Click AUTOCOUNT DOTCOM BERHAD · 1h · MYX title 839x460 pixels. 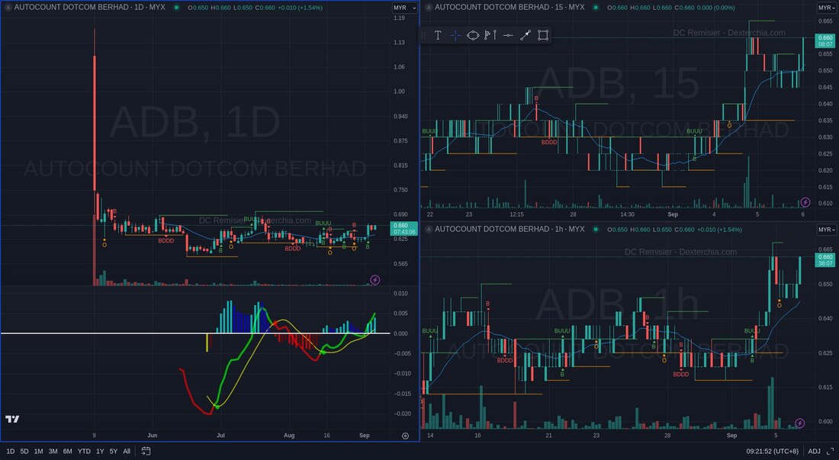[510, 230]
